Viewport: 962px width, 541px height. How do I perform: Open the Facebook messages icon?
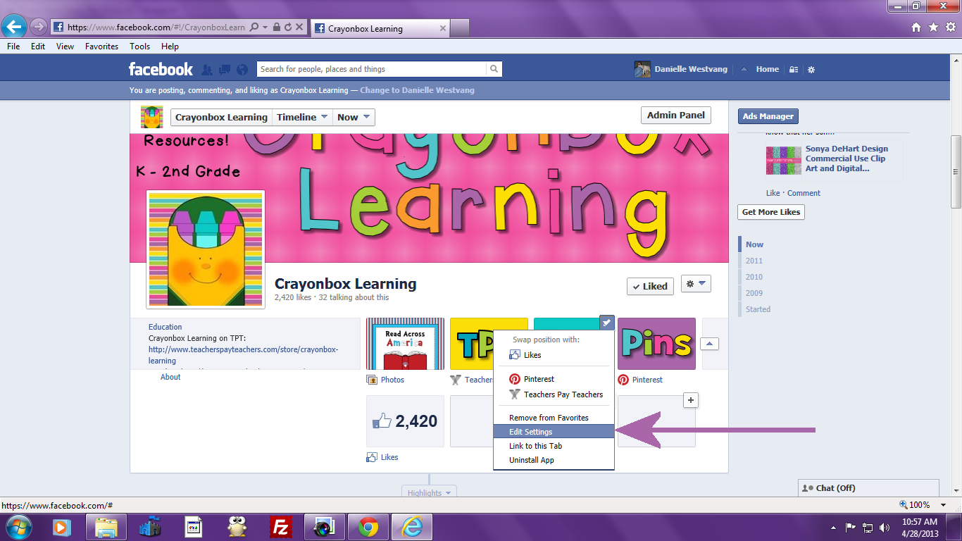tap(224, 69)
